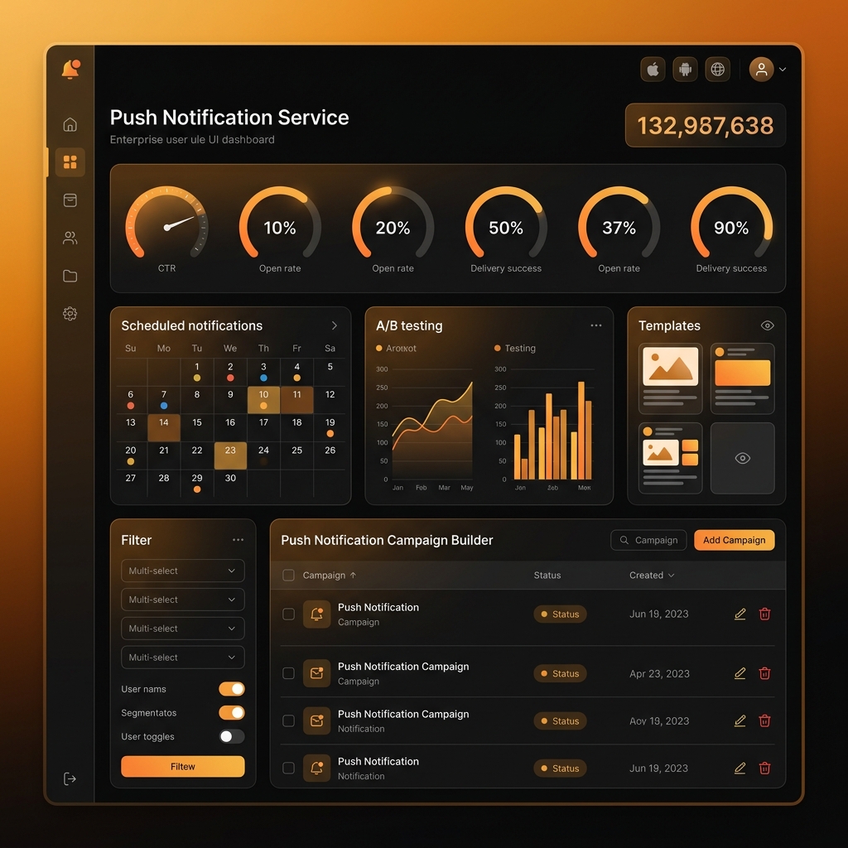Open the fourth Multi-select dropdown
Screen dimensions: 848x848
pyautogui.click(x=183, y=657)
